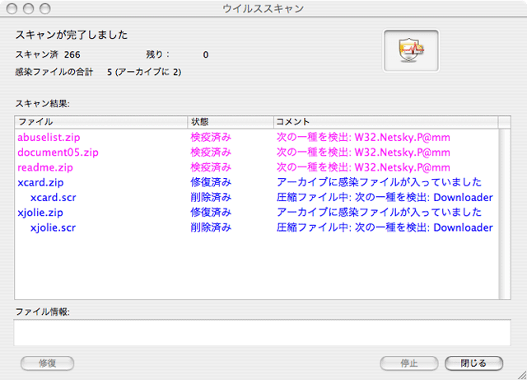The height and width of the screenshot is (380, 527).
Task: Click archive-infected comment for xcard.zip
Action: click(x=379, y=182)
